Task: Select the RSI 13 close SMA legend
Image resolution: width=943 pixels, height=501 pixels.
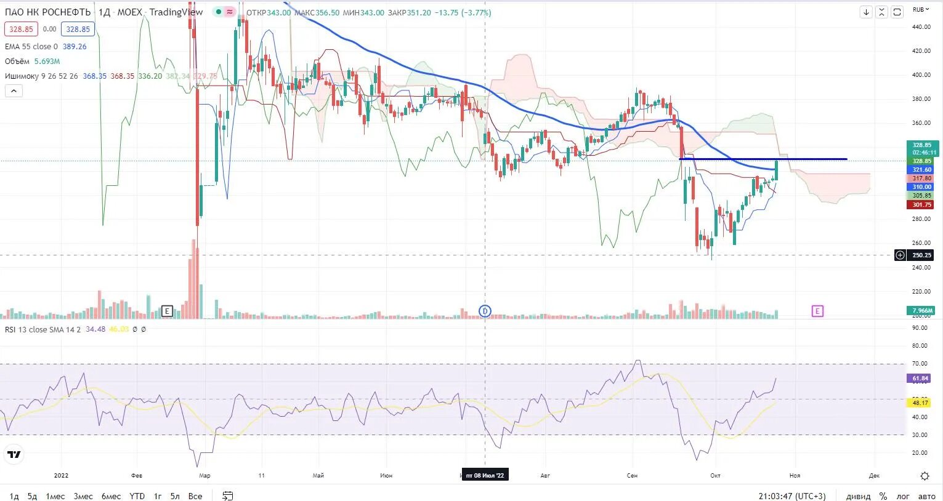Action: 42,330
